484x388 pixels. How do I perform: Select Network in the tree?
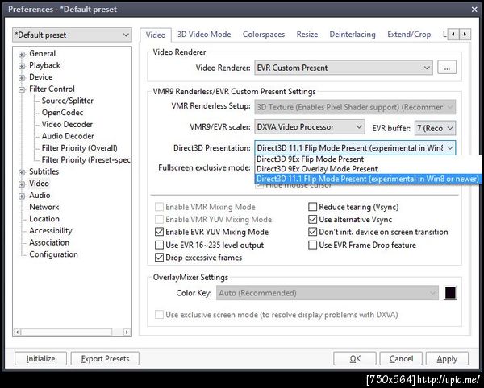[x=44, y=207]
